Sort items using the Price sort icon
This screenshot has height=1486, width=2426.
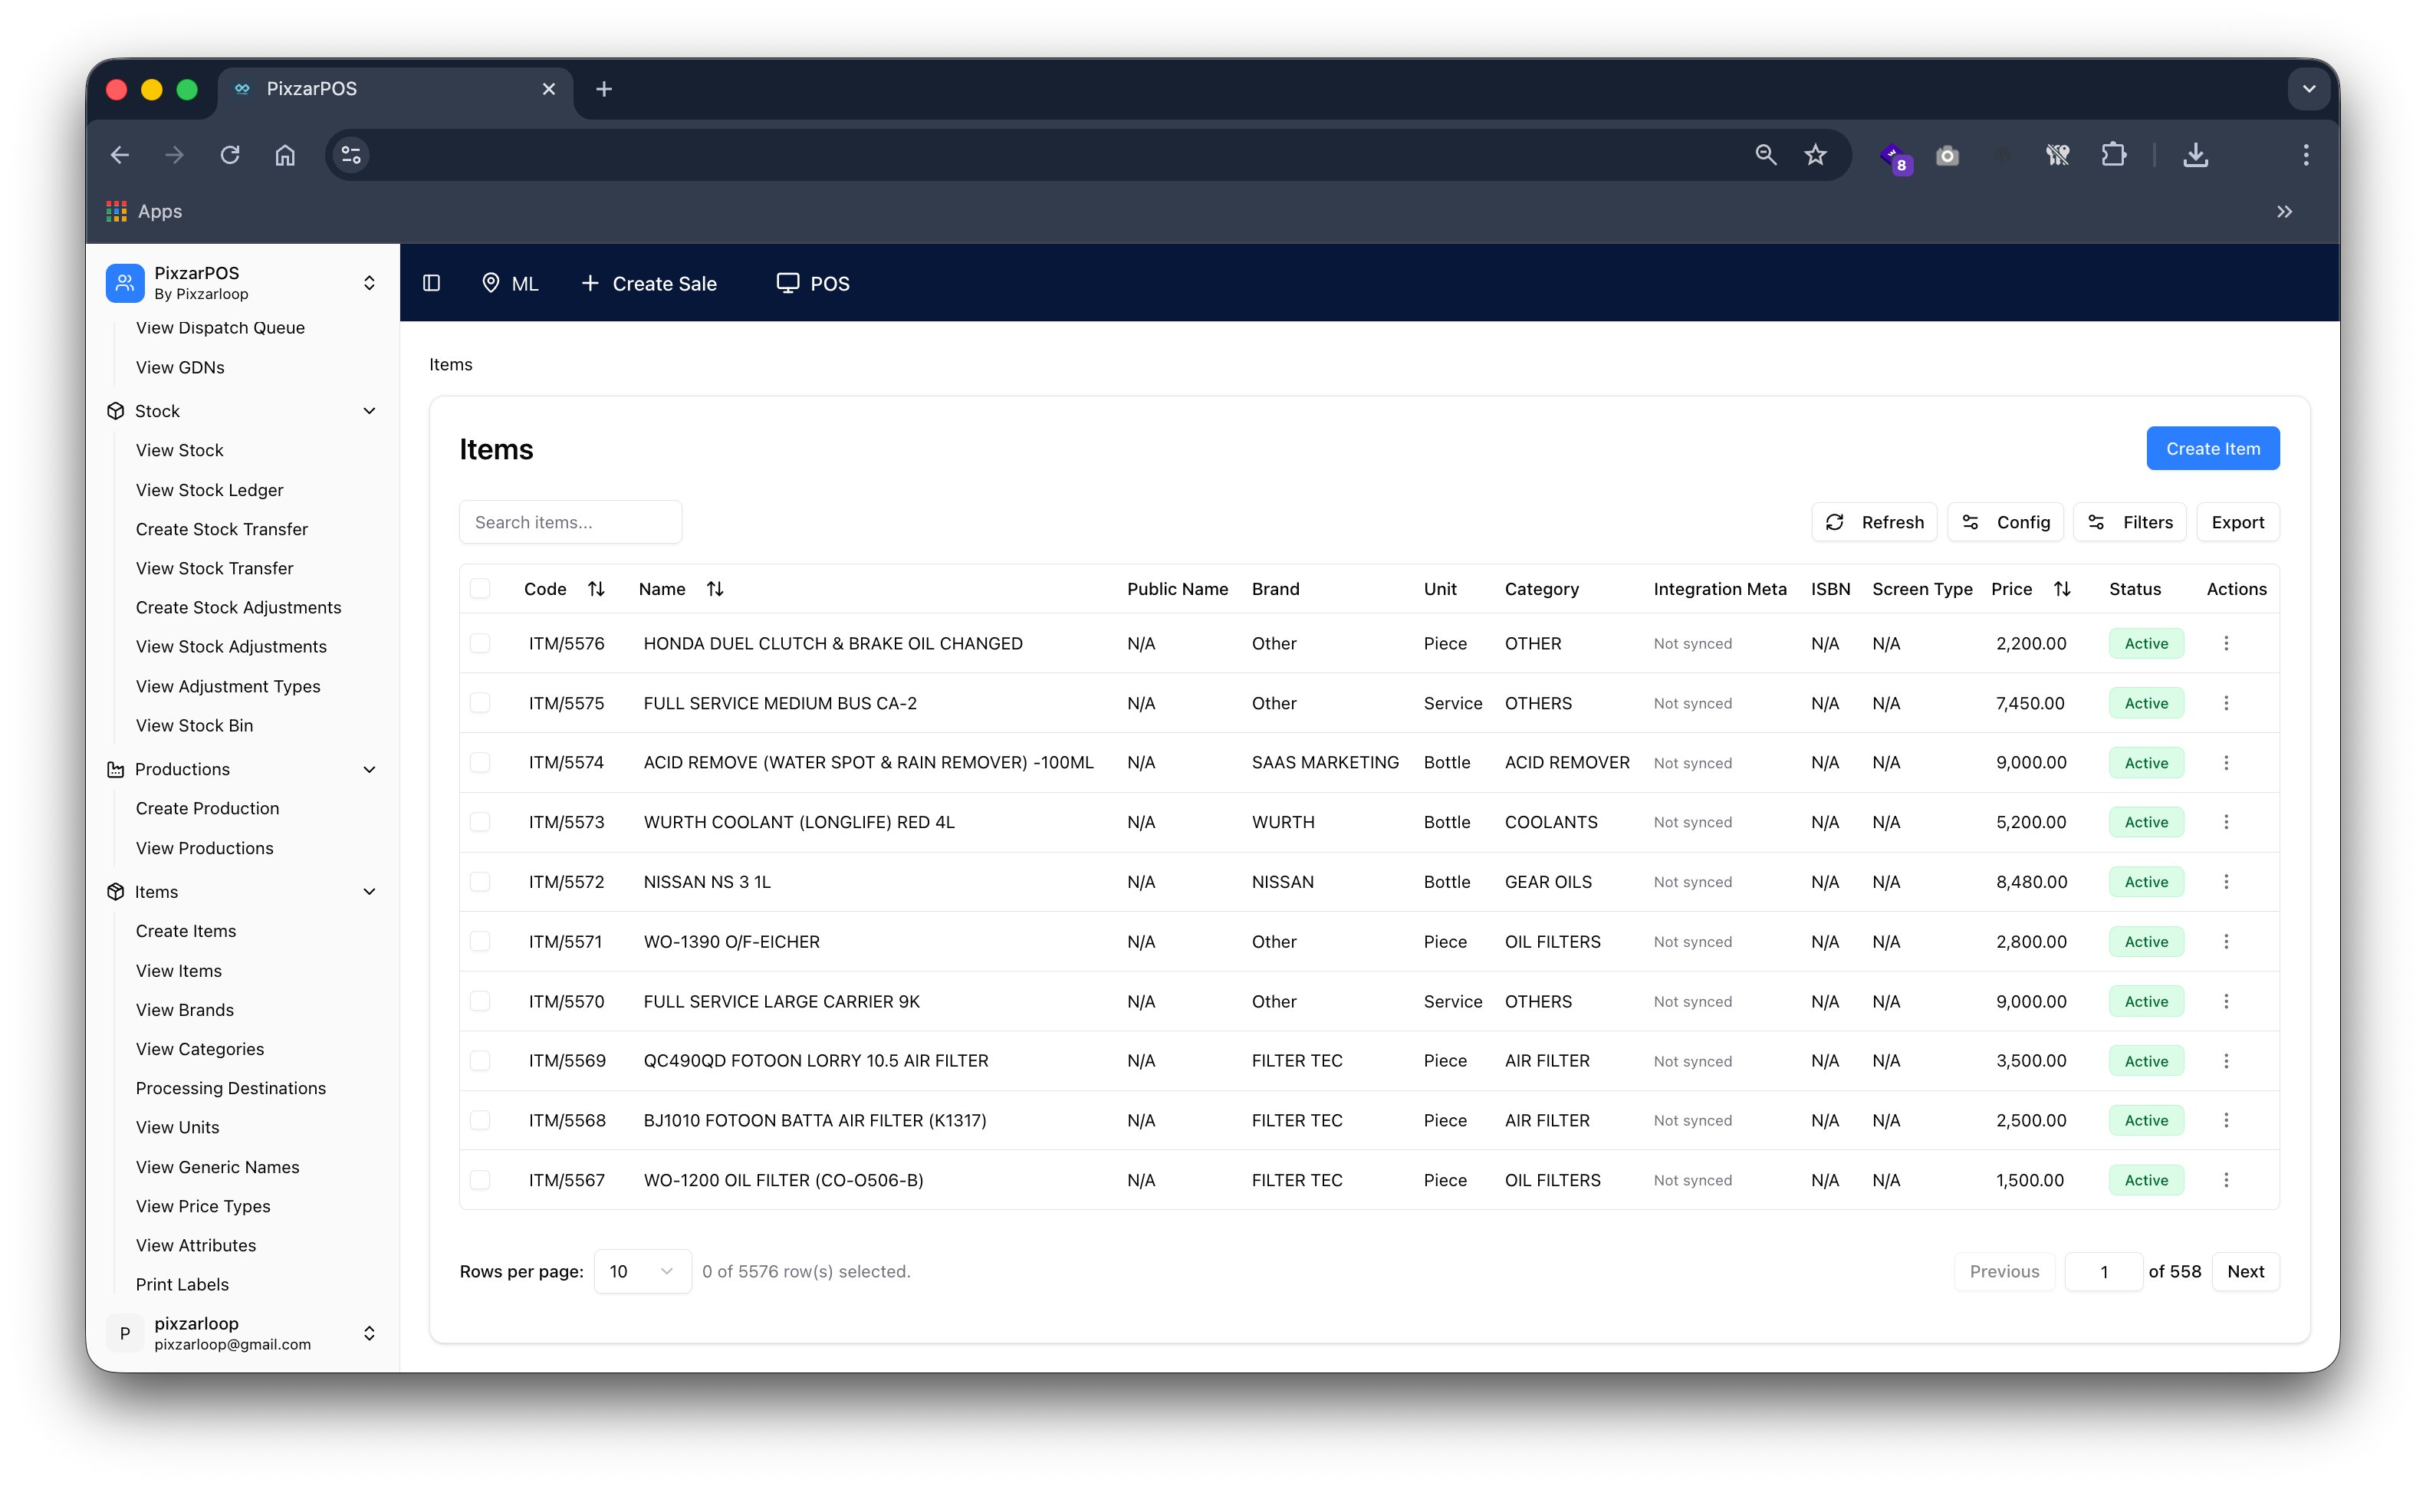2063,588
